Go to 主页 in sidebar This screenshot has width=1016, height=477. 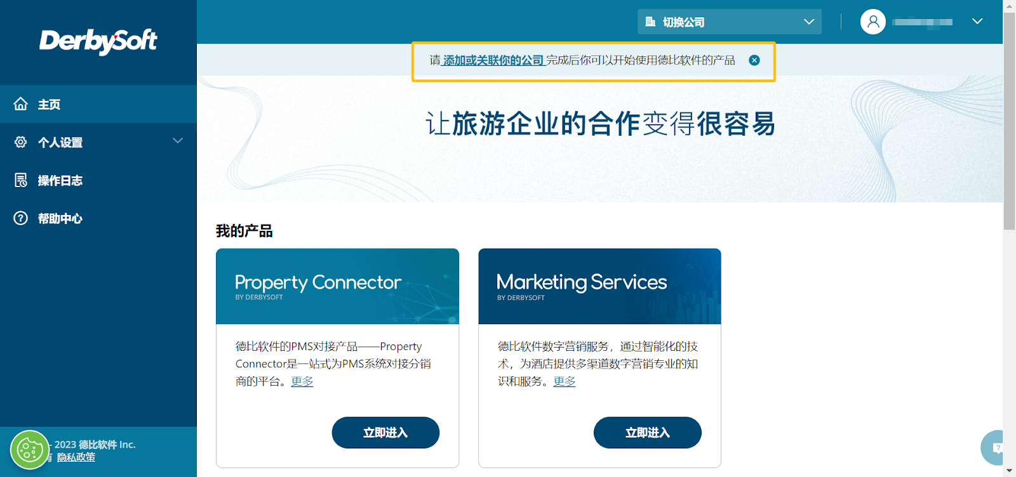tap(98, 104)
